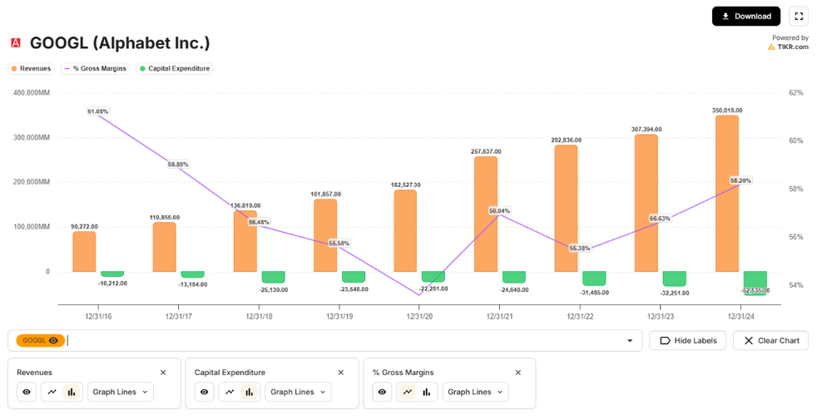Remove the Revenues metric card
Viewport: 832px width, 420px height.
(163, 373)
